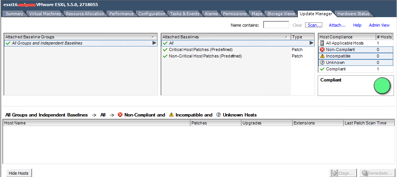Click the green Compliant checkmark icon

[322, 69]
